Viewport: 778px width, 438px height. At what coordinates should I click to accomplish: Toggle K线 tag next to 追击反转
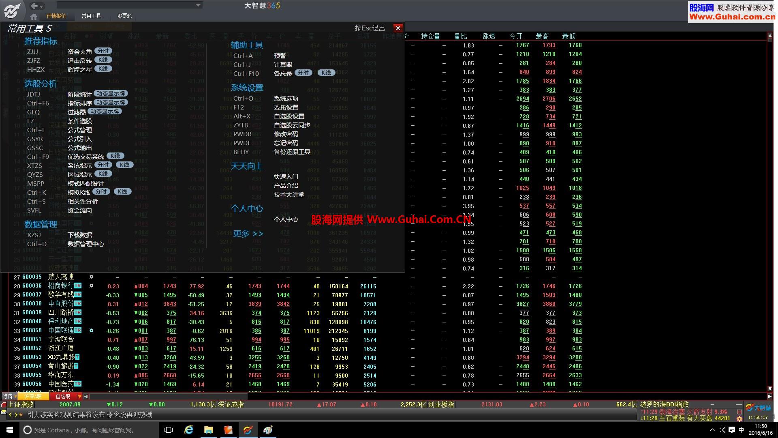tap(103, 60)
